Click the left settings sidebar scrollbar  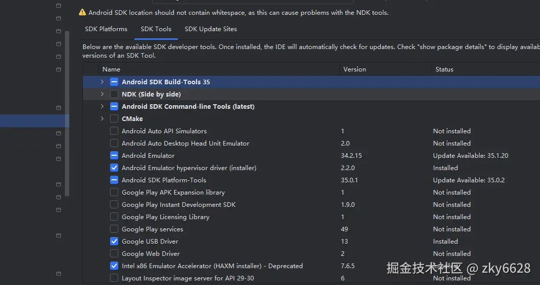coord(67,112)
